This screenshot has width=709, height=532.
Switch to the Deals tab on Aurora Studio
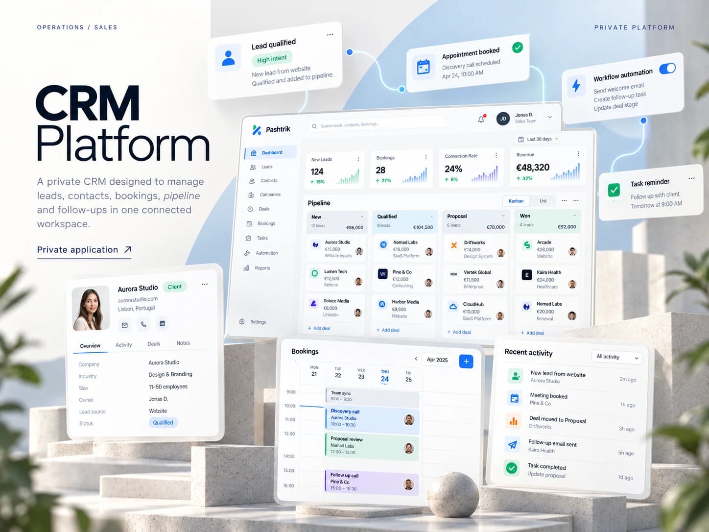154,344
